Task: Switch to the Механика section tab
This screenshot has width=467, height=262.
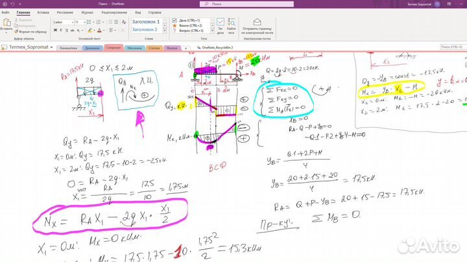Action: coord(135,47)
